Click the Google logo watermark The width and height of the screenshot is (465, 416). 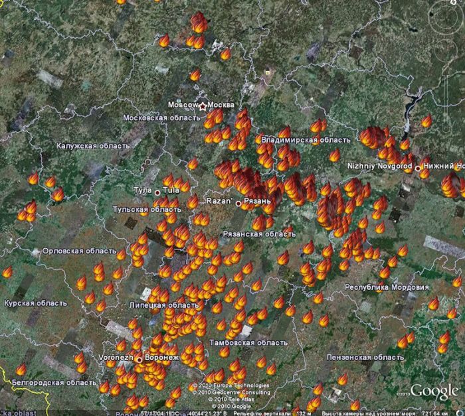pos(435,391)
